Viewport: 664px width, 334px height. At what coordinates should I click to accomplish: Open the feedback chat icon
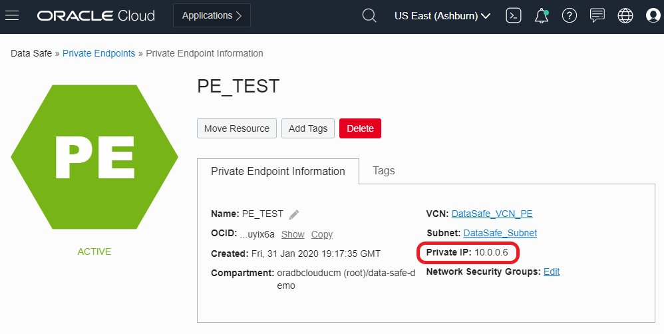point(597,15)
